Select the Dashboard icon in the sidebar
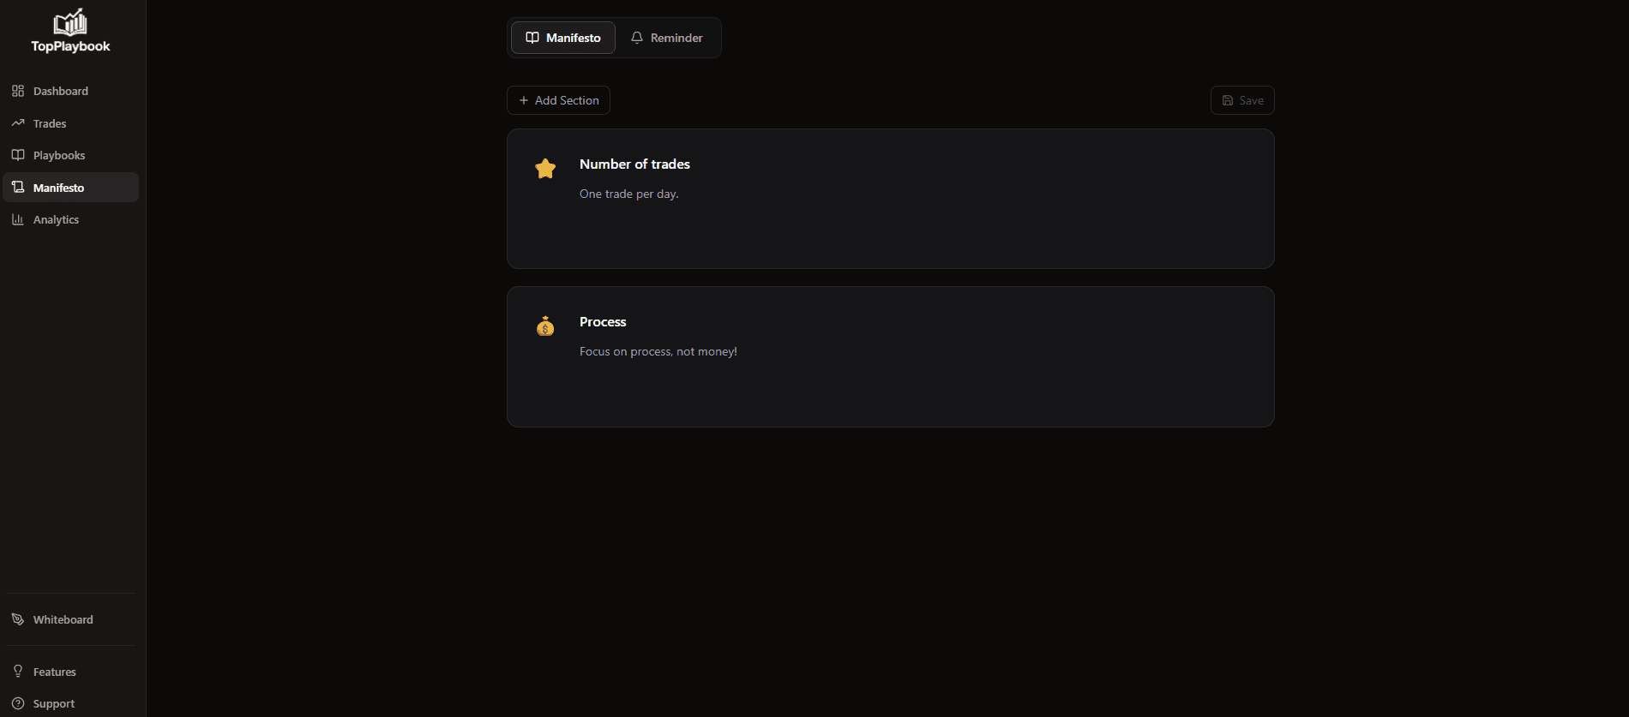1629x717 pixels. click(18, 90)
